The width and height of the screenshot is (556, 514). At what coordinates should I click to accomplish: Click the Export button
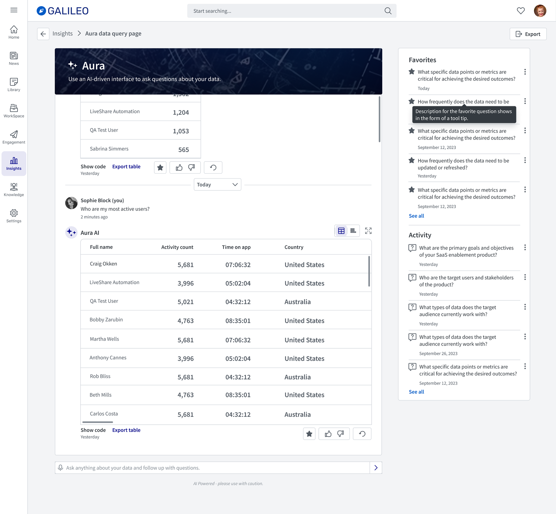528,34
